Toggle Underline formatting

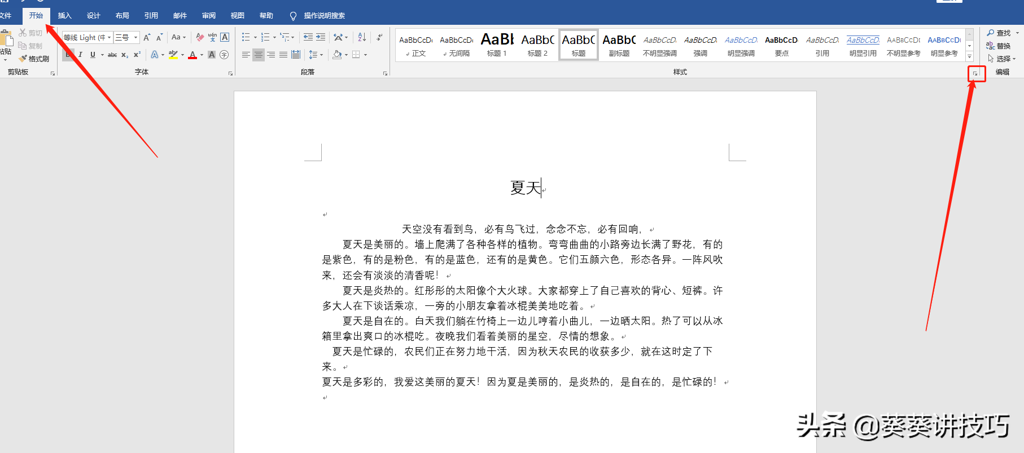point(93,55)
